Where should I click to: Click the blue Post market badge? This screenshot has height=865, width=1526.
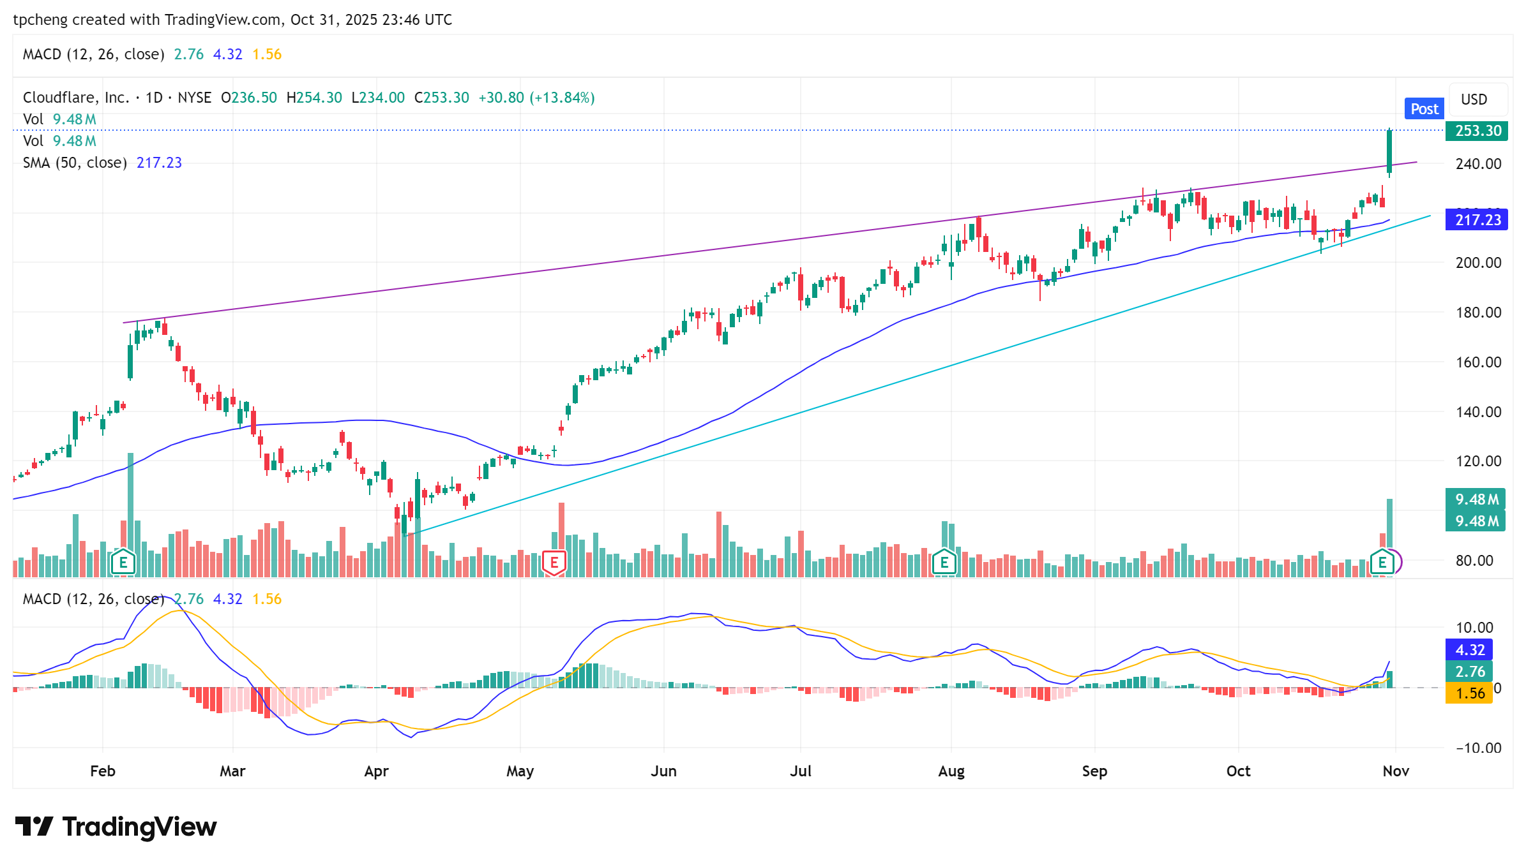coord(1424,108)
